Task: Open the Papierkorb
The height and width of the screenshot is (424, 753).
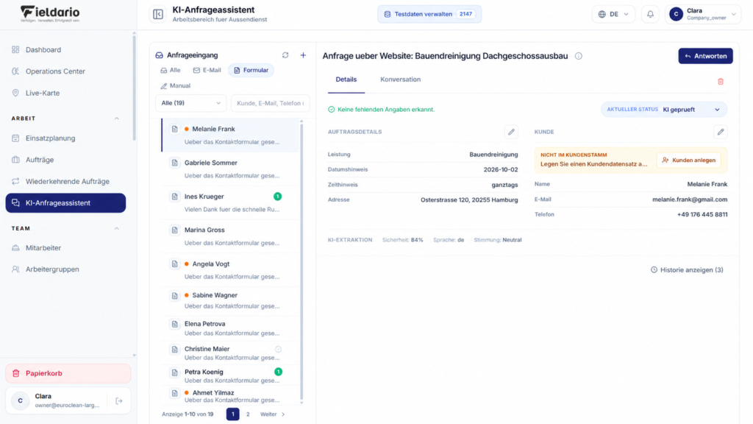Action: pyautogui.click(x=68, y=373)
